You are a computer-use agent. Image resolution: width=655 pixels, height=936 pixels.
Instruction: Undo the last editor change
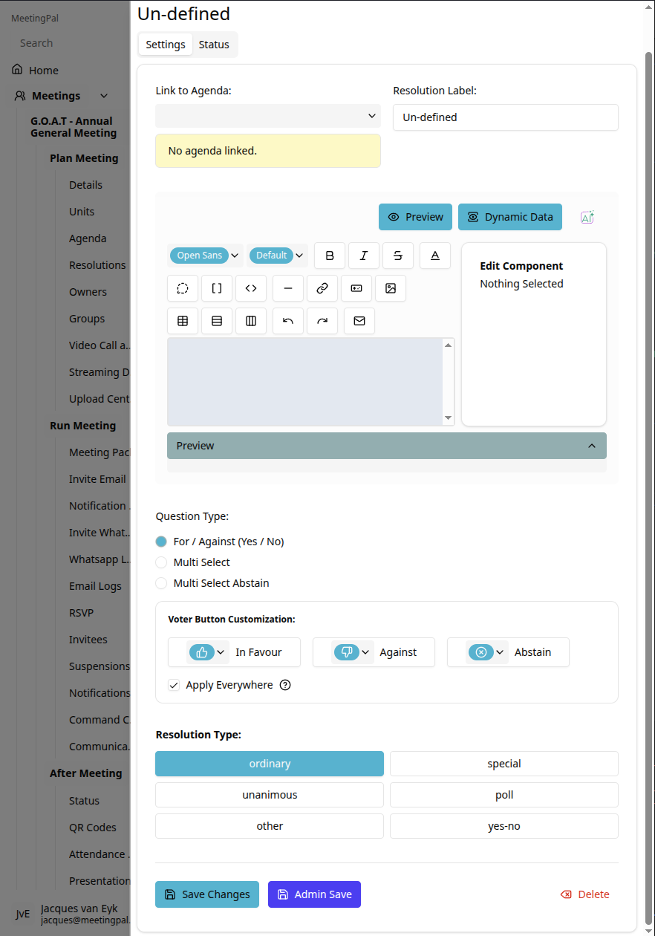tap(288, 321)
